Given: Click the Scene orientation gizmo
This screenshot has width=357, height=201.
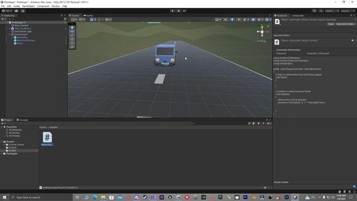Looking at the screenshot, I should click(262, 32).
